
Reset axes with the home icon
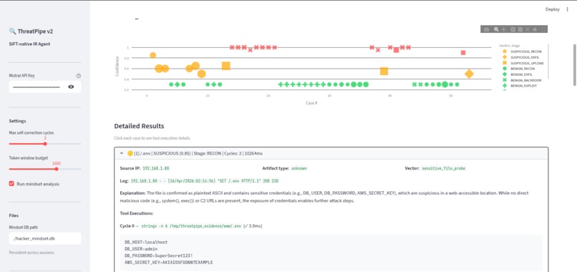click(x=535, y=29)
